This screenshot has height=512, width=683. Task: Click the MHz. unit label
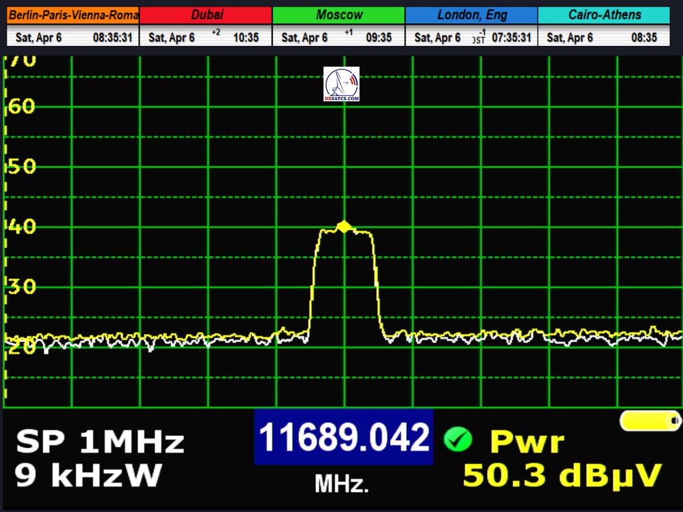coord(341,484)
